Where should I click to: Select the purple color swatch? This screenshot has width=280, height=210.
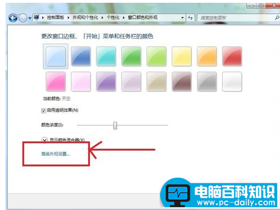pos(106,82)
